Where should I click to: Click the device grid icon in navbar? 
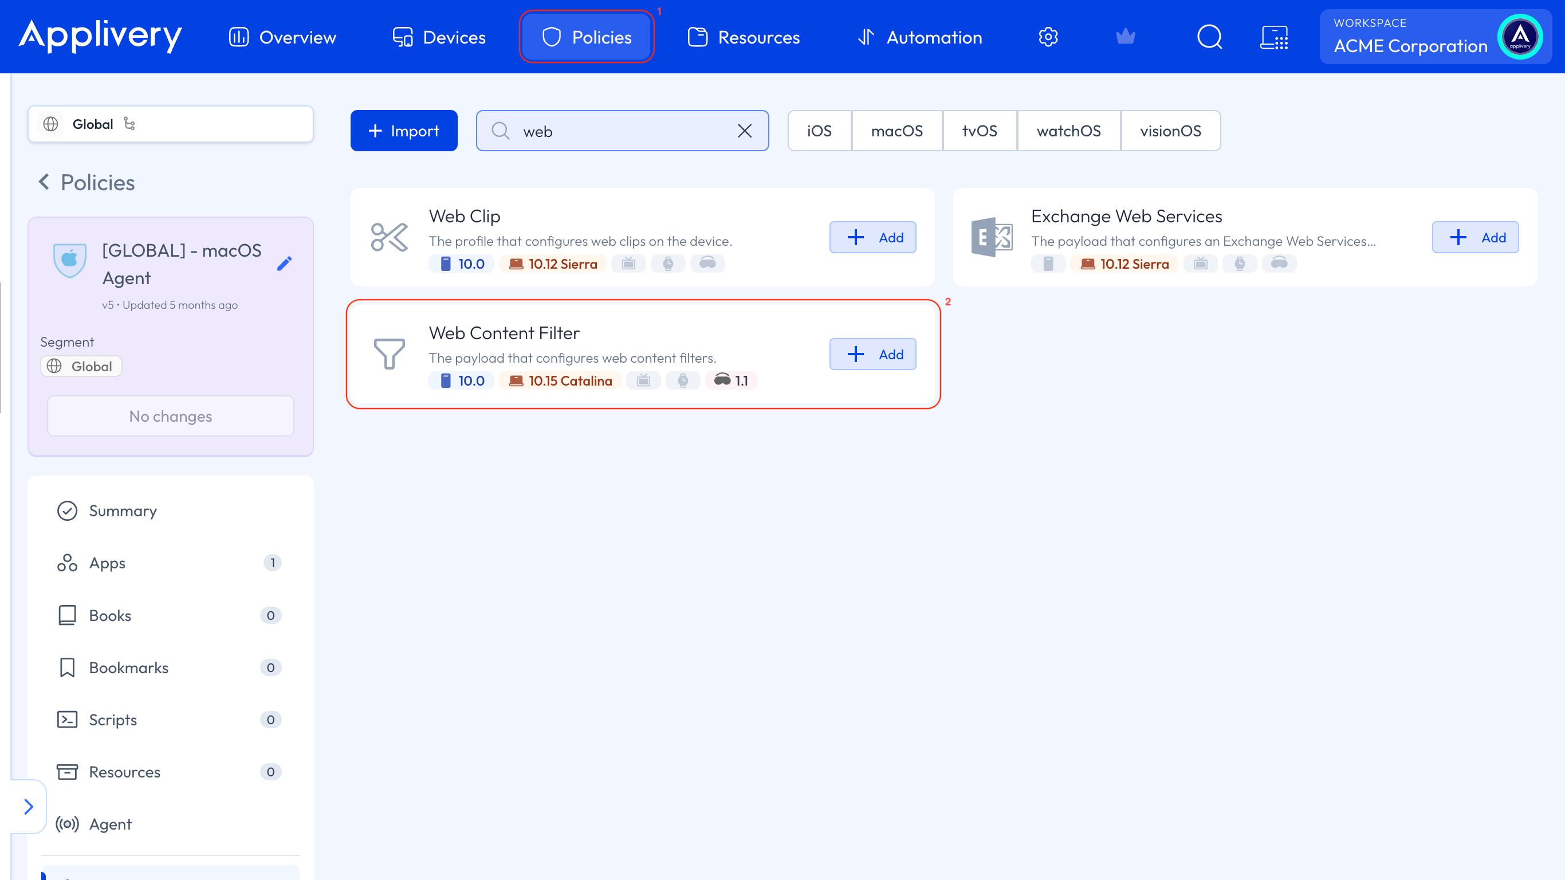pyautogui.click(x=1274, y=37)
